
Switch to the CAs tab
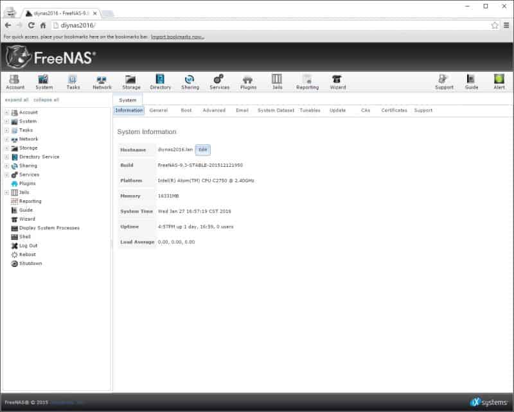[x=365, y=110]
